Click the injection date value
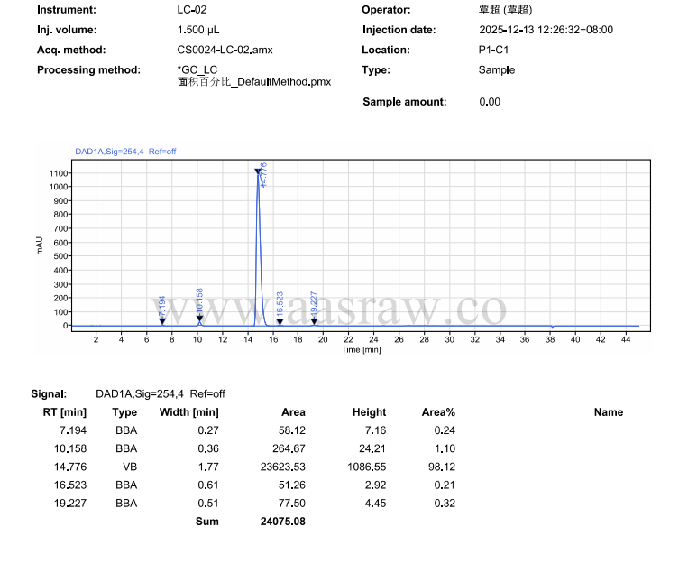 click(546, 30)
